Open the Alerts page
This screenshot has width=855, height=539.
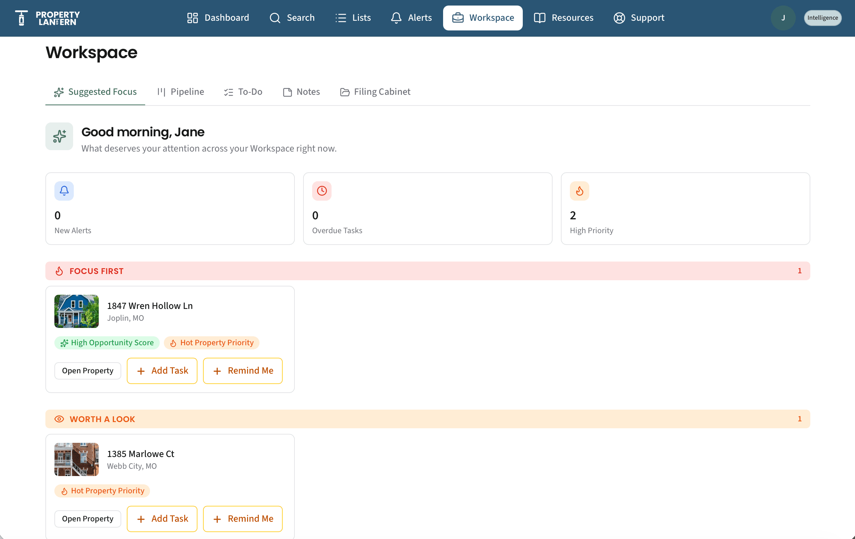(x=411, y=18)
